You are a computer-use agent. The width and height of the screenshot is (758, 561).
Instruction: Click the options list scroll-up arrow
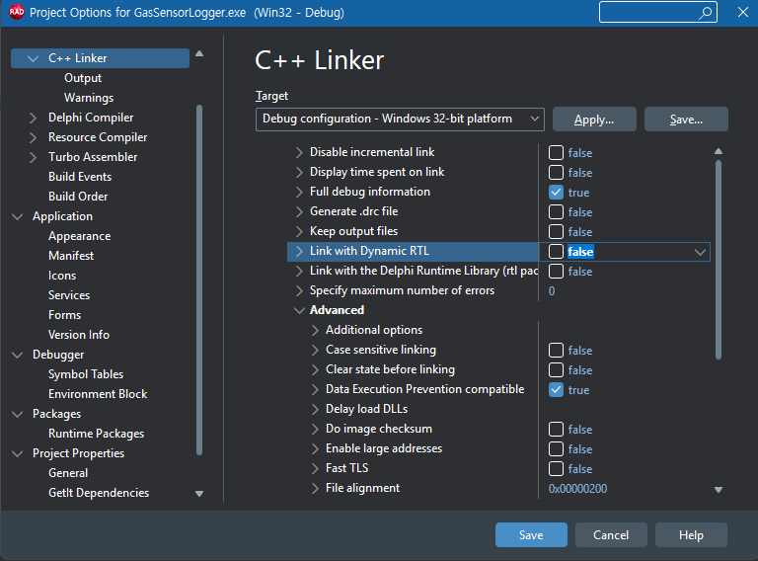(719, 151)
